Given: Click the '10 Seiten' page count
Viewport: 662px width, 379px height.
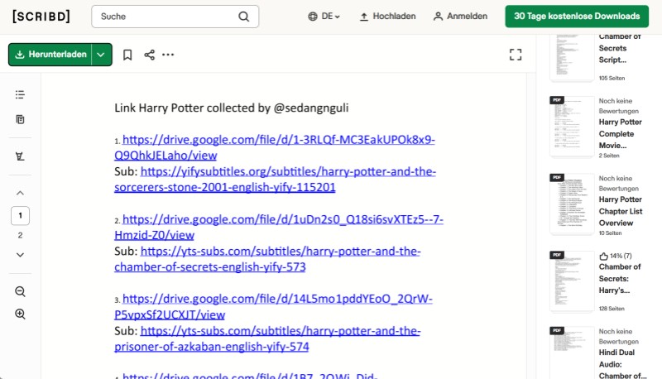Looking at the screenshot, I should (x=610, y=233).
